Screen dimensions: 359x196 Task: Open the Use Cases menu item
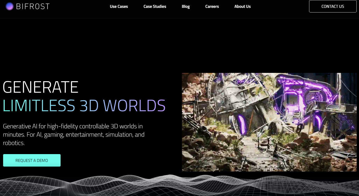coord(119,7)
